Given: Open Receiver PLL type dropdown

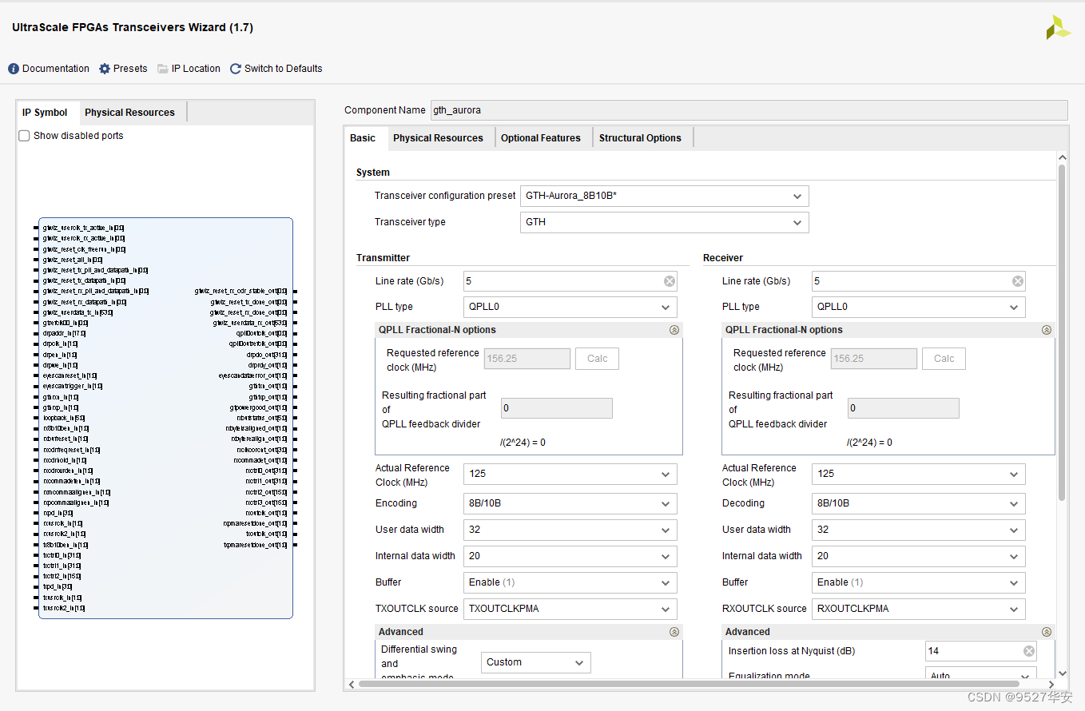Looking at the screenshot, I should coord(919,307).
